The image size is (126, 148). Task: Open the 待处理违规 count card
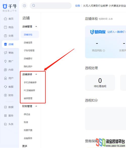[x=100, y=82]
